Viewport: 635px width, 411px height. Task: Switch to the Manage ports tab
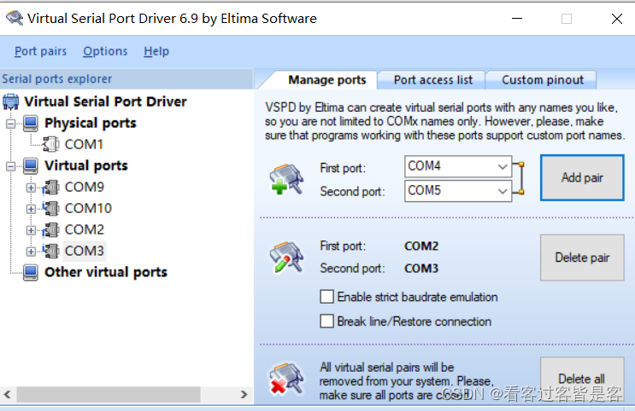(x=326, y=80)
